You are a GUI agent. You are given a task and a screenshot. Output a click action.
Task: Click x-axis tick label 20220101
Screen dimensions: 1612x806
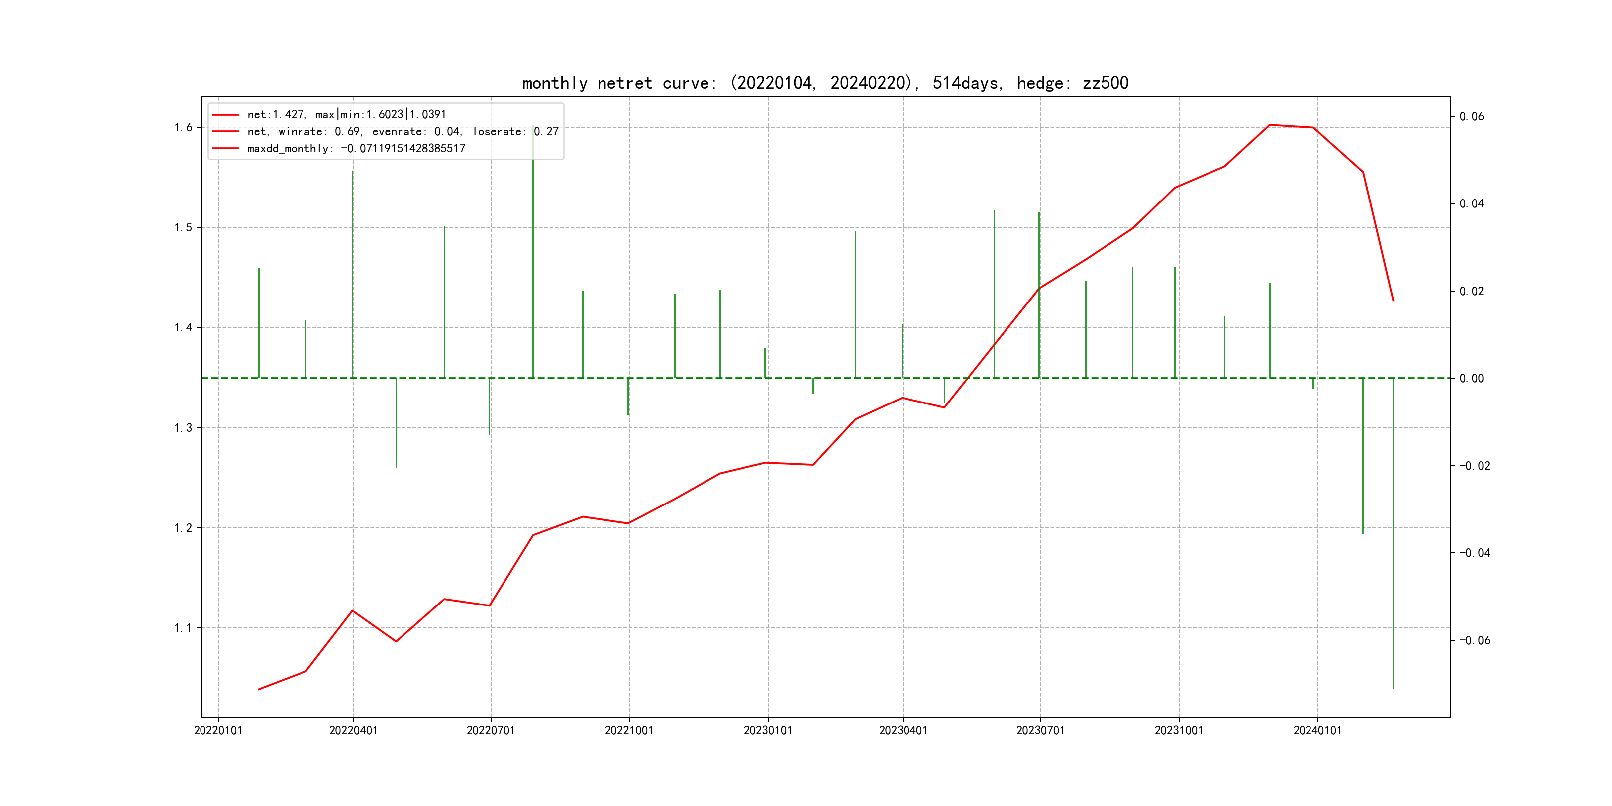(218, 730)
